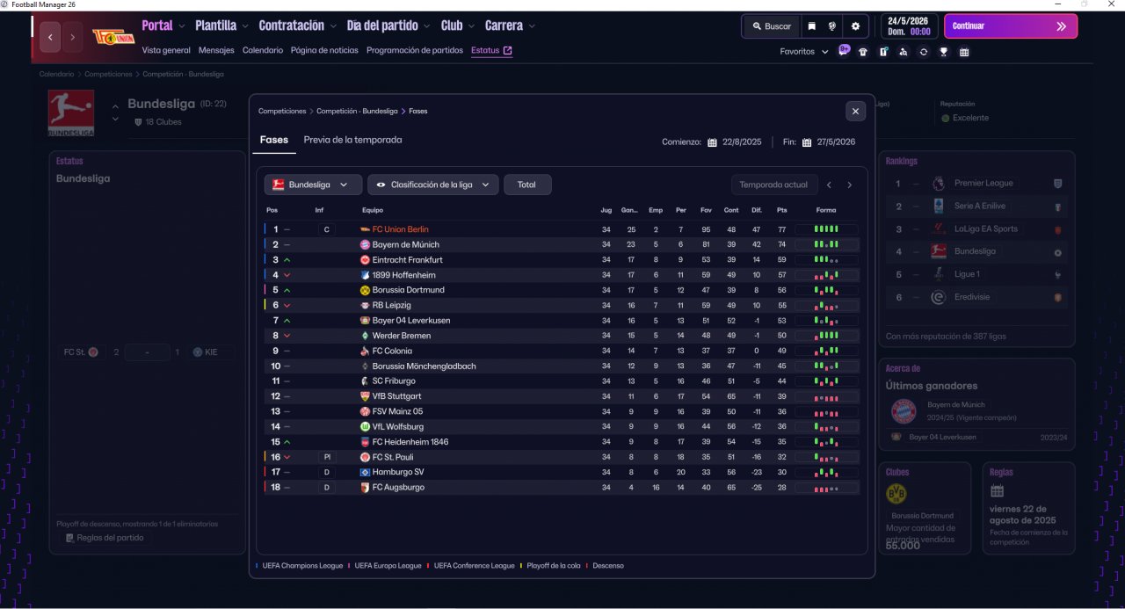This screenshot has height=609, width=1125.
Task: Click the Bundesliga logo thumbnail at top left
Action: [71, 113]
